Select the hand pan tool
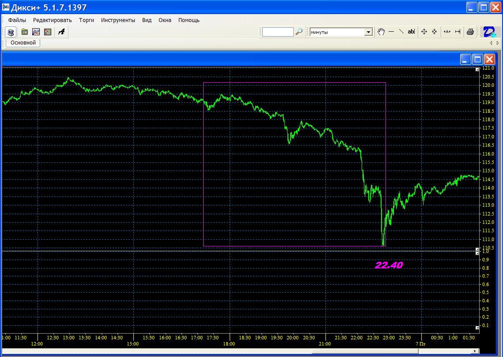503x357 pixels. tap(381, 32)
